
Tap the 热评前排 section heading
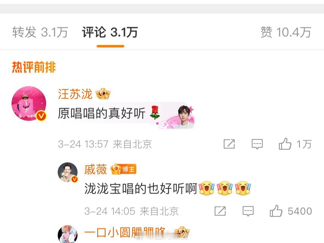[x=34, y=67]
